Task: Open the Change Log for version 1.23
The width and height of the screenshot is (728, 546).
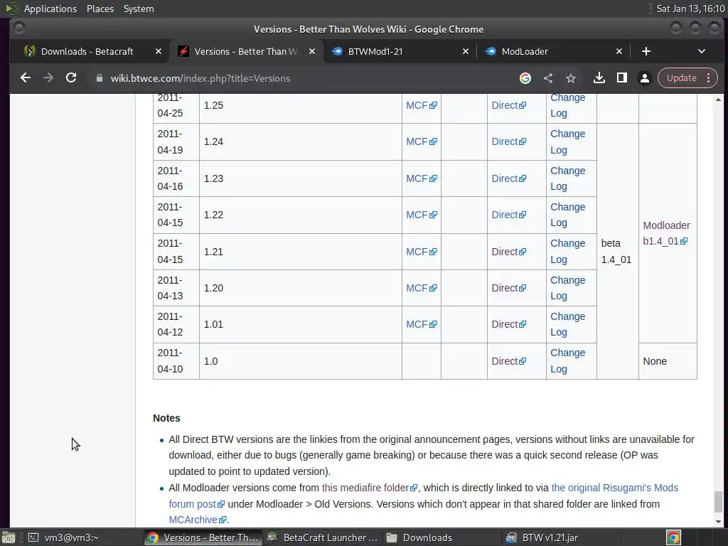Action: (567, 178)
